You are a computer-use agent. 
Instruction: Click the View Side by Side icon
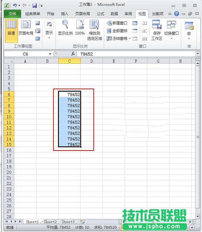(144, 23)
